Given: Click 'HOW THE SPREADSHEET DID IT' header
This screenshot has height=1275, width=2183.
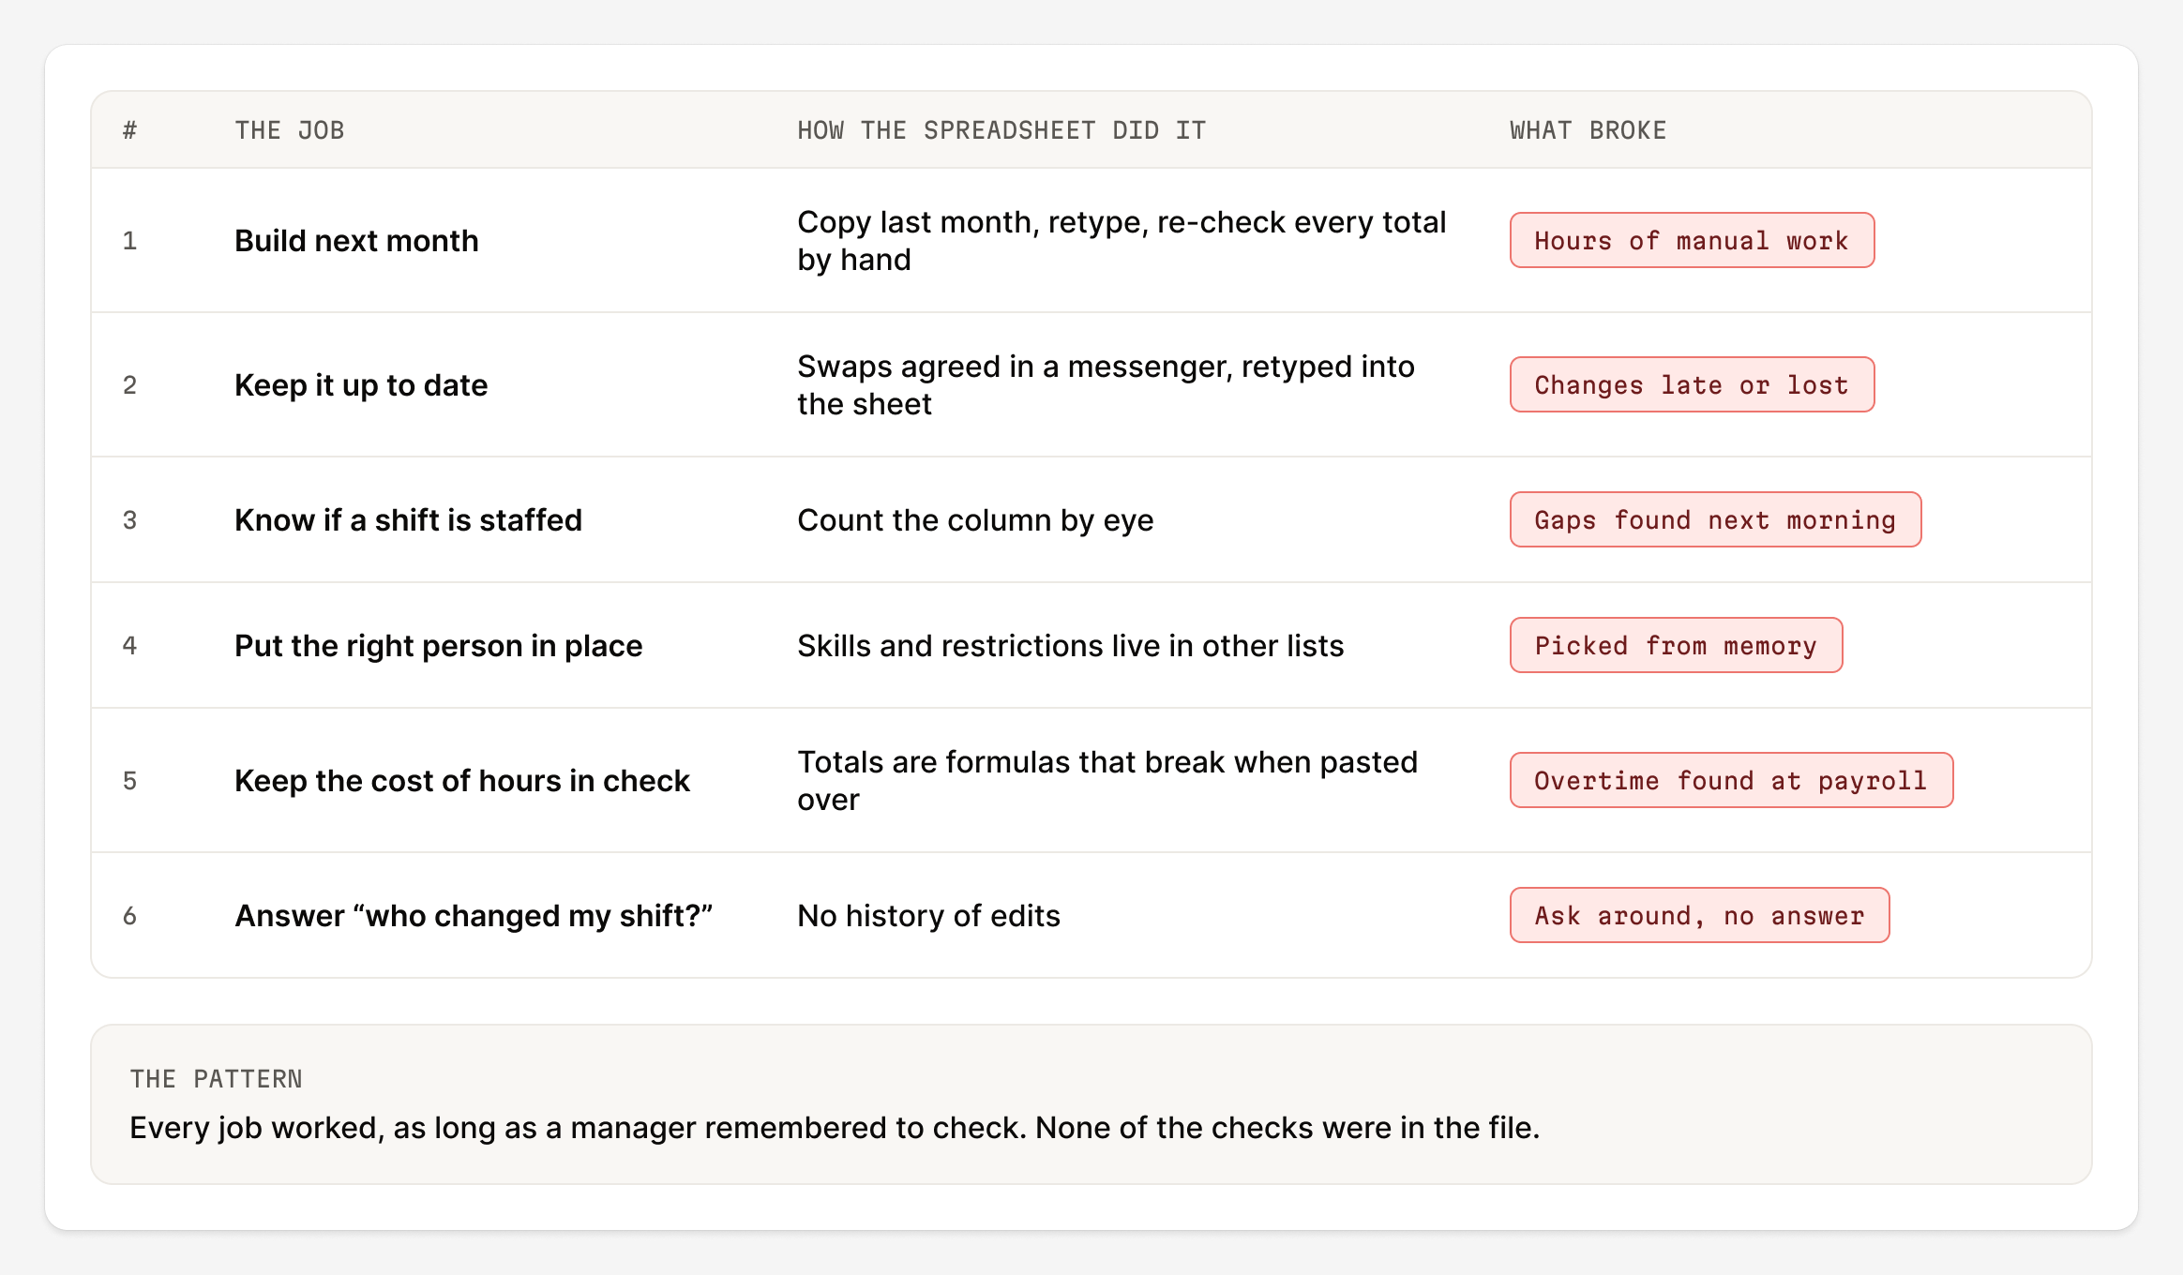Looking at the screenshot, I should [x=1001, y=130].
